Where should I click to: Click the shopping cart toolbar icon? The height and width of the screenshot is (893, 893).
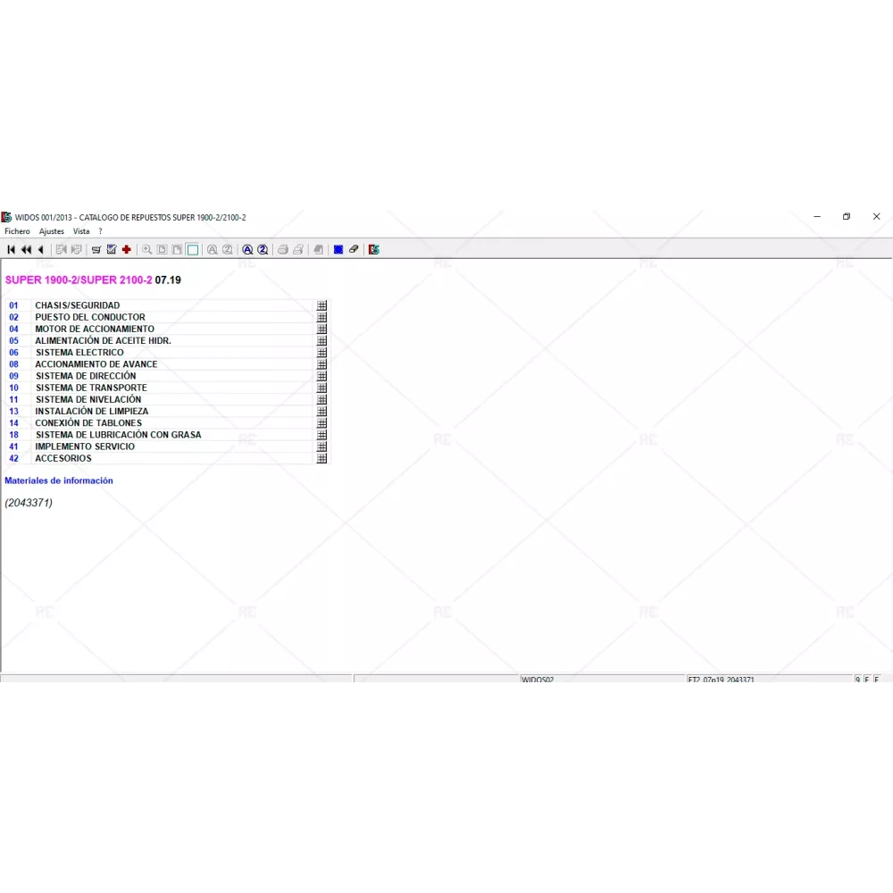(x=96, y=250)
